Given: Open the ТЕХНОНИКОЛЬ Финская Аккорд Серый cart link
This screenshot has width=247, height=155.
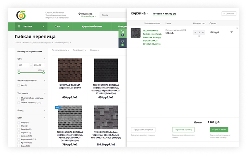Looking at the screenshot, I should click(152, 37).
